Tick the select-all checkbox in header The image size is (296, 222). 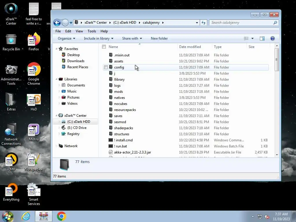click(x=104, y=47)
